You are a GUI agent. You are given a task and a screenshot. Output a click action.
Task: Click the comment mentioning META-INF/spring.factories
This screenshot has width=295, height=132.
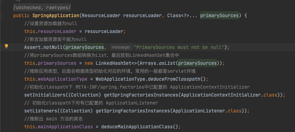(137, 87)
